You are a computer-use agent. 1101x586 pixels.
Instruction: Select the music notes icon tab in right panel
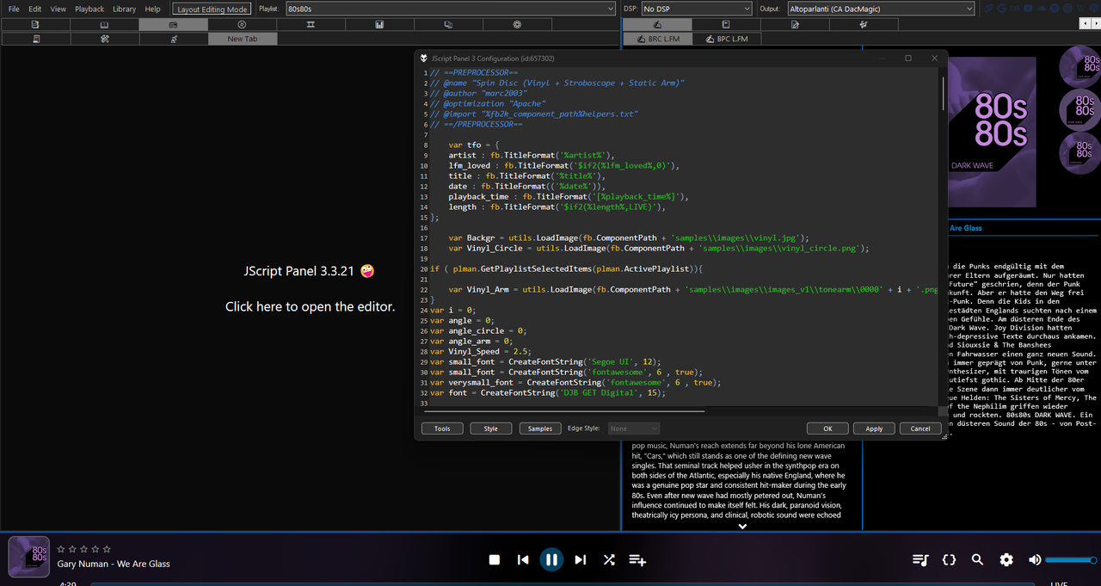click(864, 25)
